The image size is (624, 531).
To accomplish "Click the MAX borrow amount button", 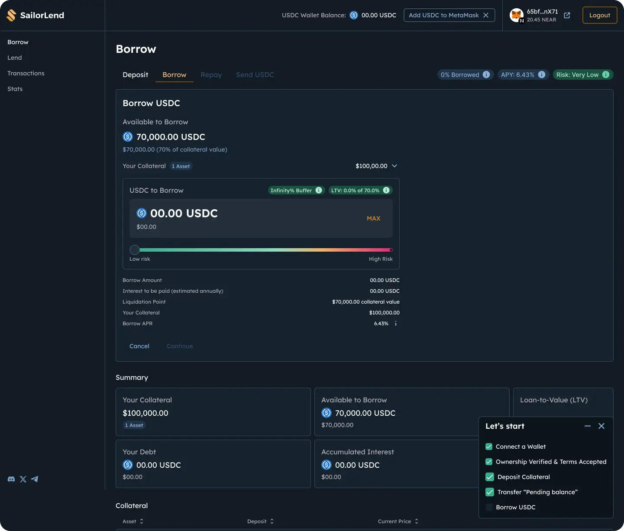I will [x=373, y=218].
